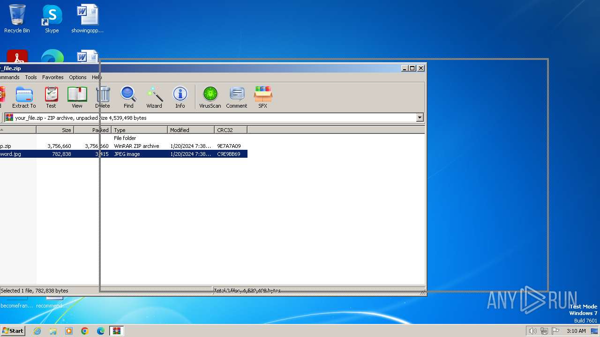Open Internet Explorer from taskbar
Viewport: 600px width, 337px height.
coord(37,331)
